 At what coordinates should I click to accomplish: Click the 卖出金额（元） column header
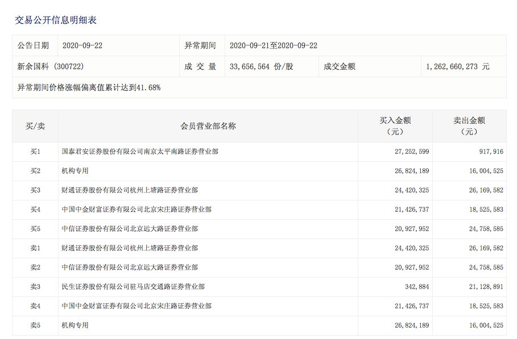469,126
